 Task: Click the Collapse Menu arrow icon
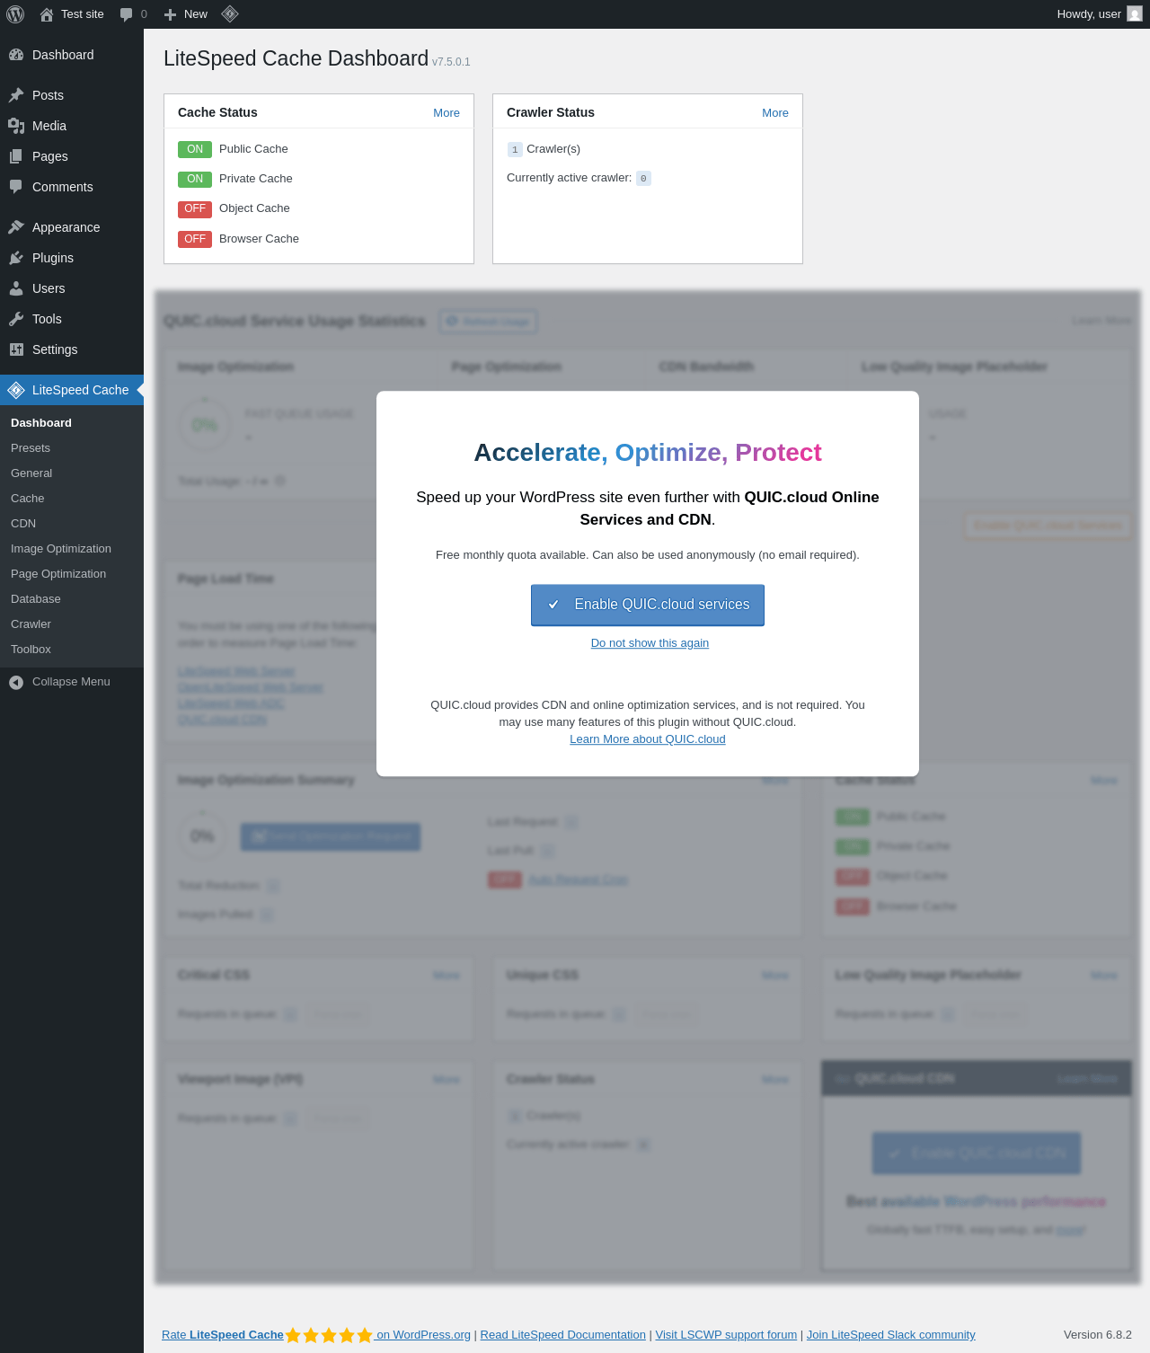tap(16, 682)
